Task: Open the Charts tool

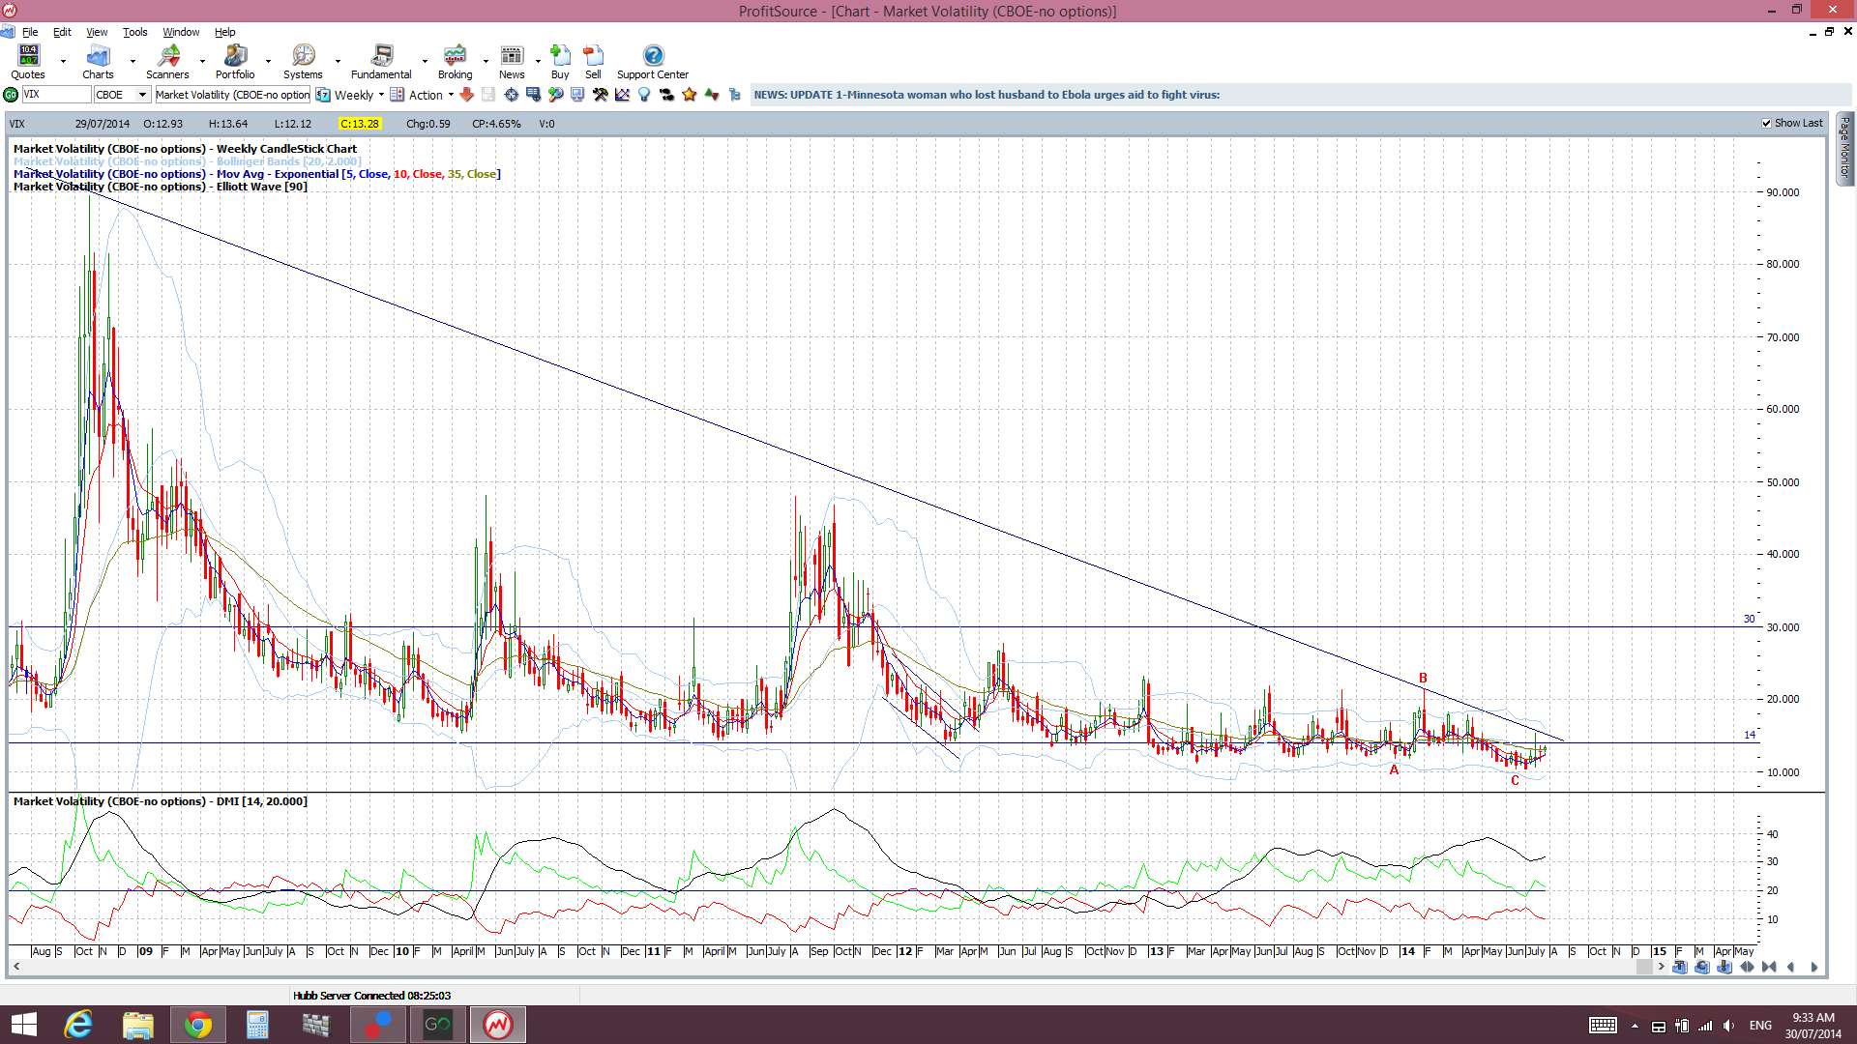Action: point(98,61)
